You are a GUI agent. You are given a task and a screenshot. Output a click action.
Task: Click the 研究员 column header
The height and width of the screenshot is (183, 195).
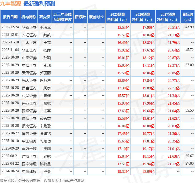(44, 17)
